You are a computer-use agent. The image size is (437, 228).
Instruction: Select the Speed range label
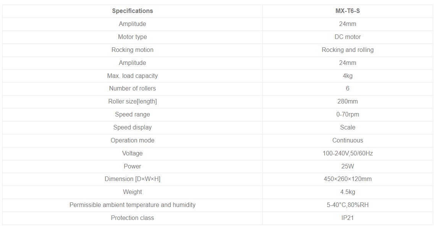[132, 114]
